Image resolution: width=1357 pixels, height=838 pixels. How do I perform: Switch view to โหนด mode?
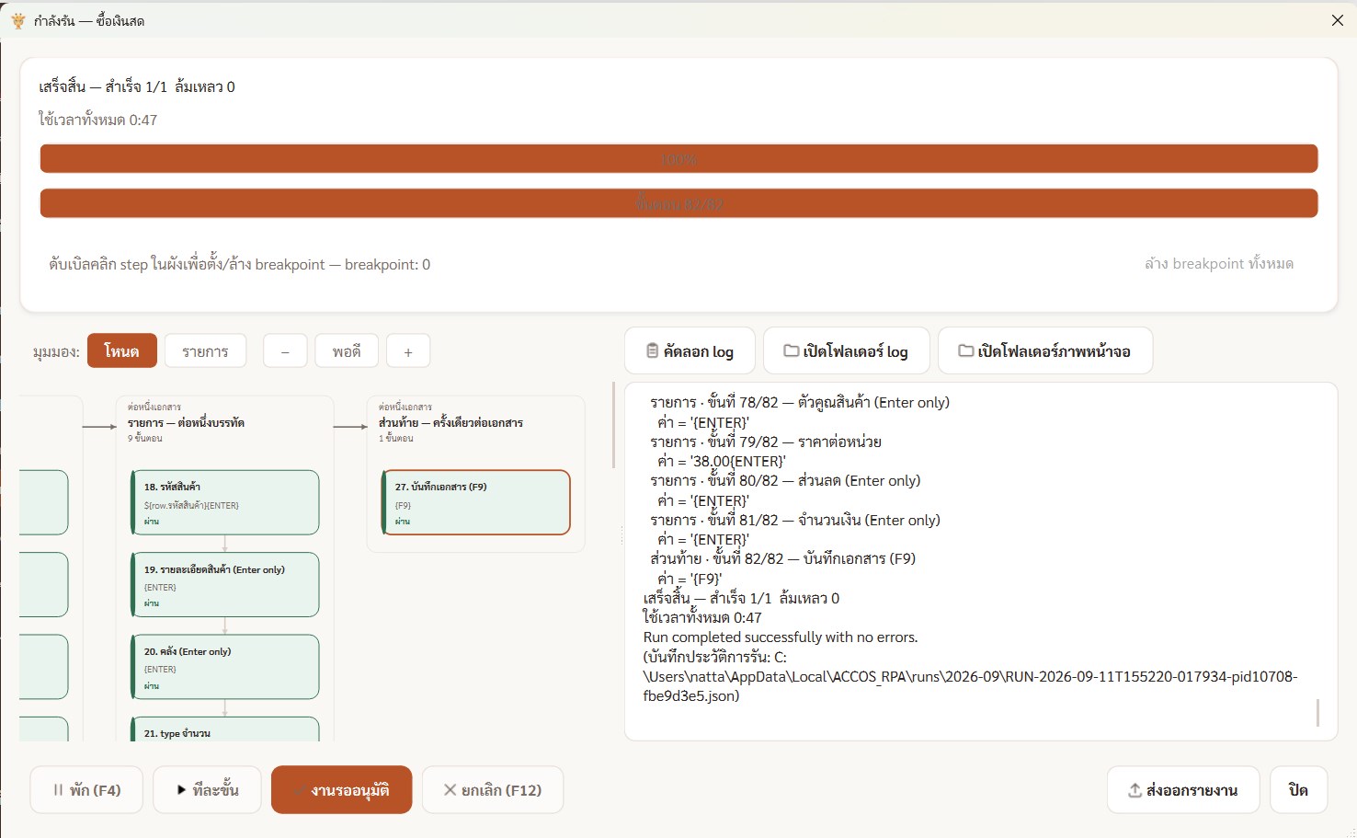pyautogui.click(x=122, y=350)
